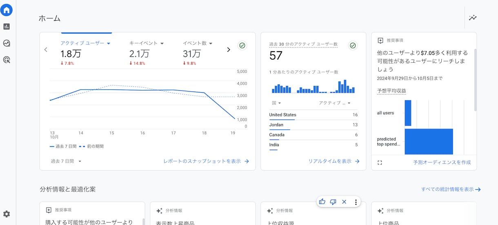Click 過去 30 分のアクティブ ユーザー数 heading
Image resolution: width=498 pixels, height=225 pixels.
[303, 44]
